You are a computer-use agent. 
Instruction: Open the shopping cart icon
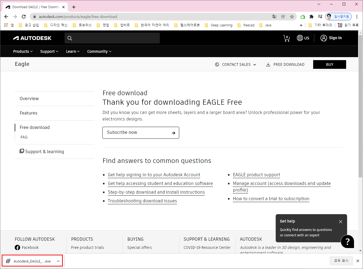click(x=286, y=38)
